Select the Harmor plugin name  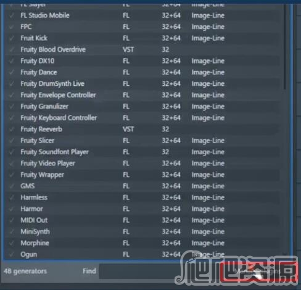tap(31, 209)
